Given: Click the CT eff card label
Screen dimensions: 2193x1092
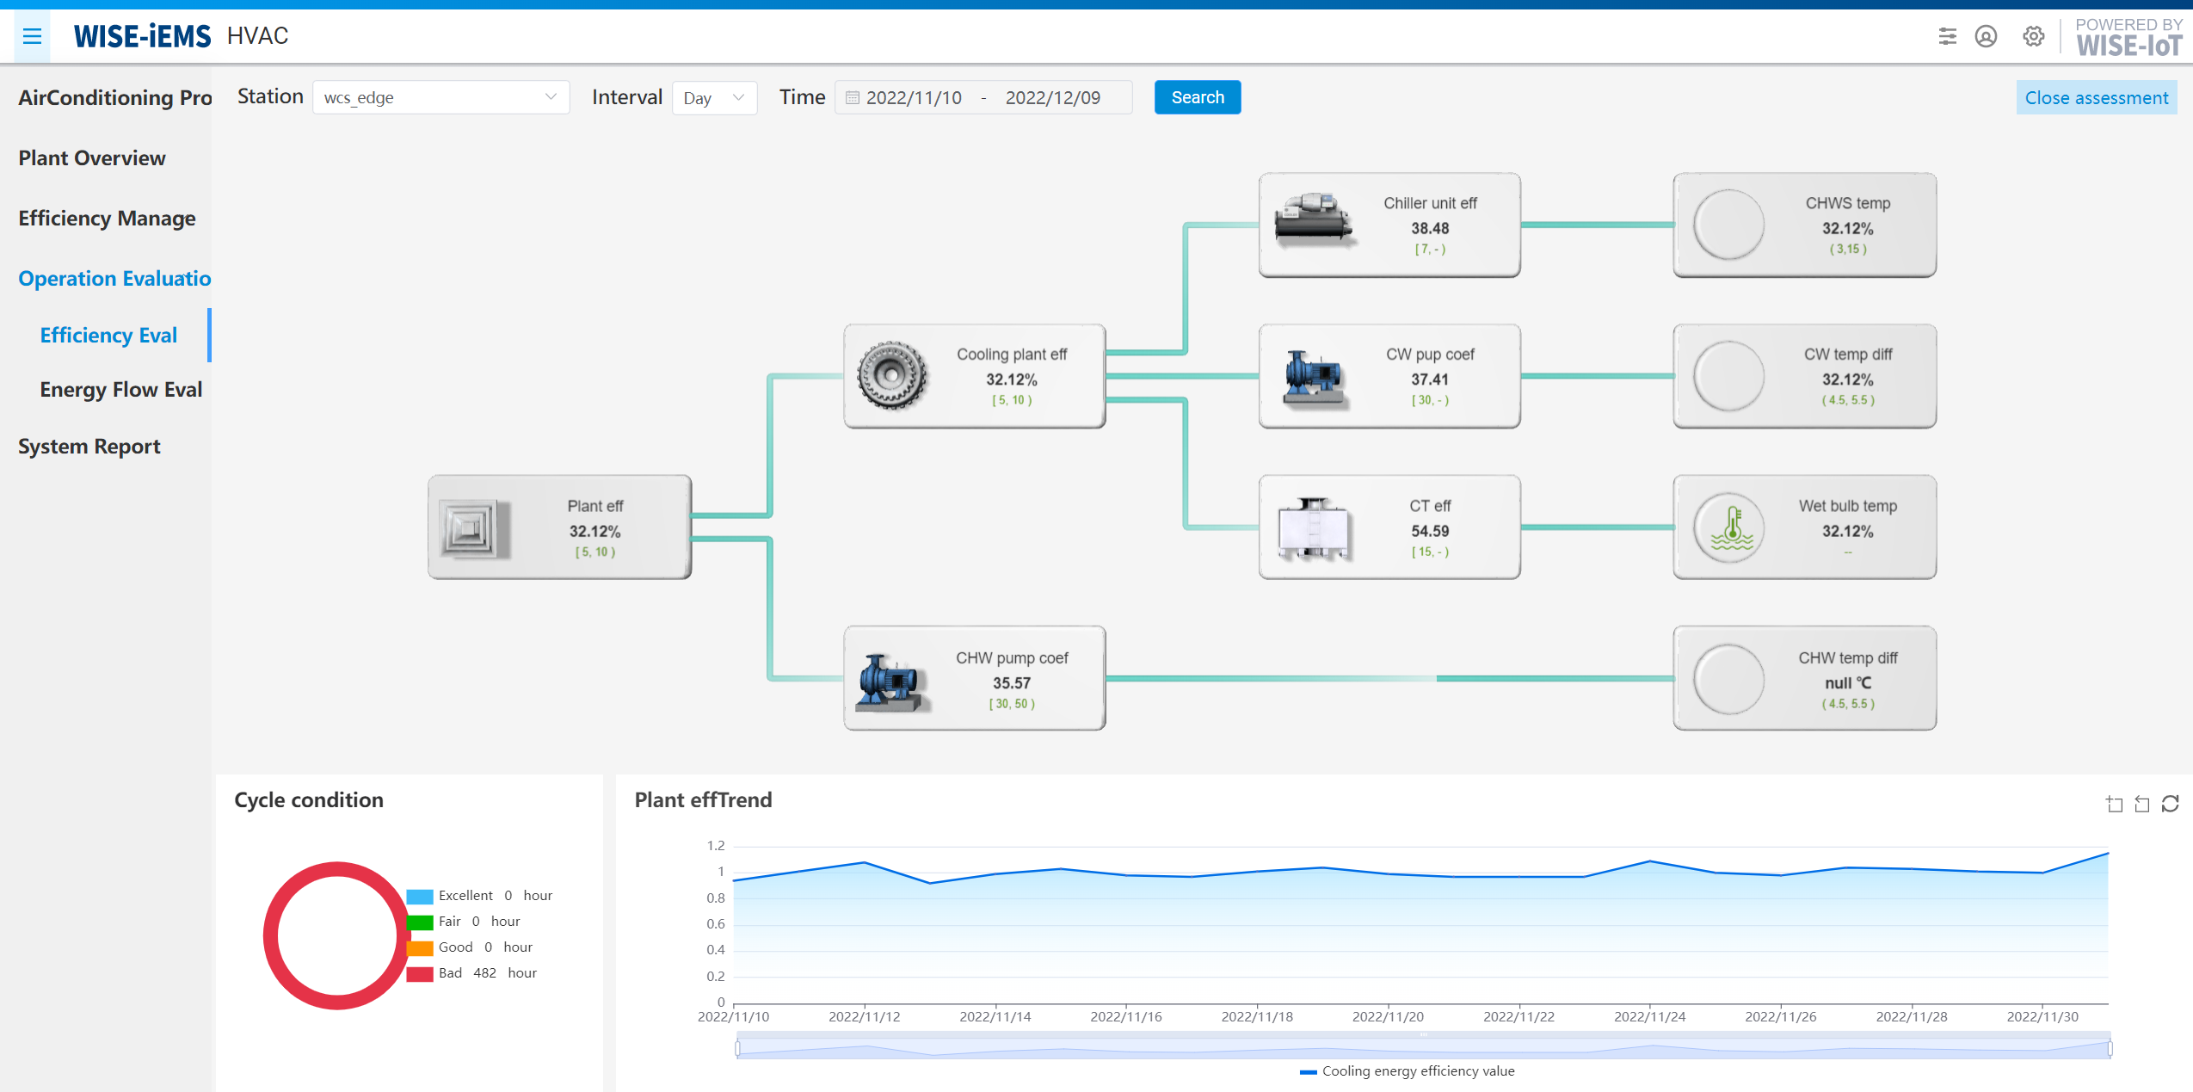Looking at the screenshot, I should pyautogui.click(x=1430, y=506).
